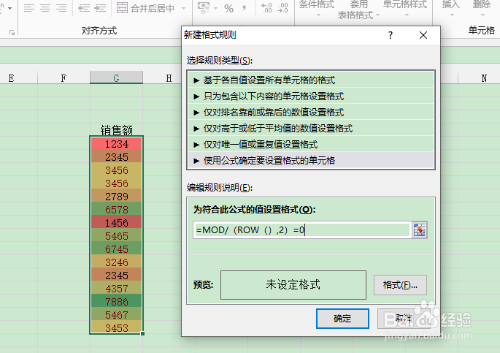Click the fill handle at selection corner
The image size is (500, 353).
tap(142, 333)
